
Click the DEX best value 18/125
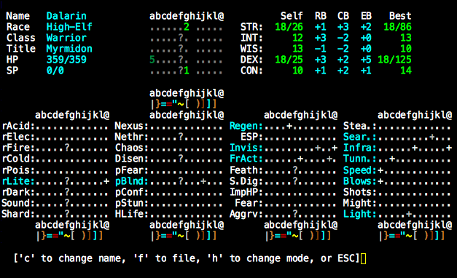(394, 60)
